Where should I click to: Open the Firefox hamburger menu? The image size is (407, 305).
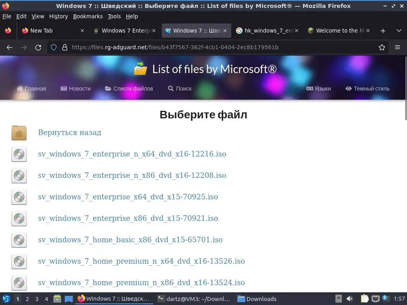[397, 48]
